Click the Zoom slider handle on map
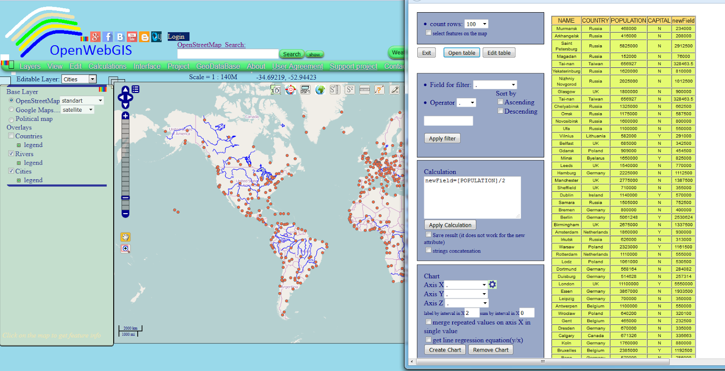This screenshot has height=371, width=725. click(126, 198)
